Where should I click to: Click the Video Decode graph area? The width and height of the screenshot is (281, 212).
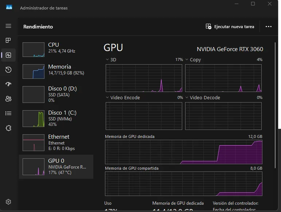coord(223,116)
